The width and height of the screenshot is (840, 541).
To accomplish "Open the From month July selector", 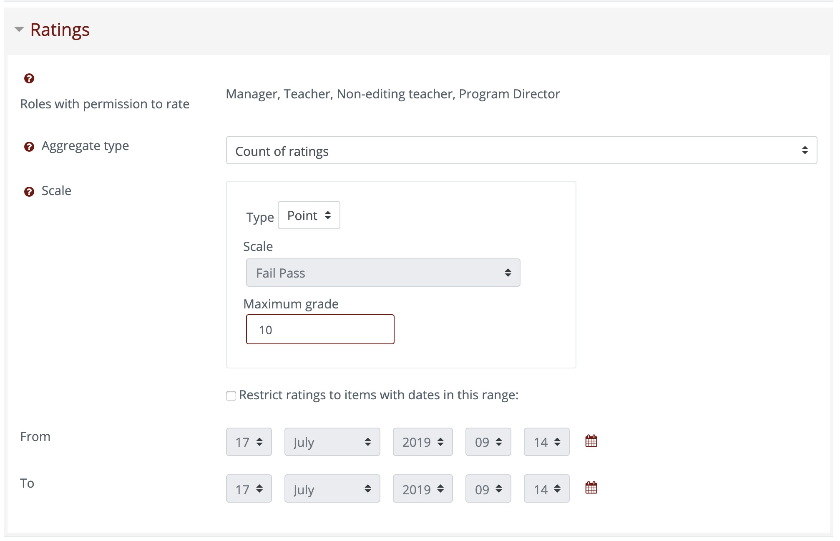I will [x=332, y=442].
